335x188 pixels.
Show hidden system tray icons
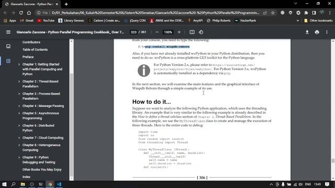tap(271, 184)
